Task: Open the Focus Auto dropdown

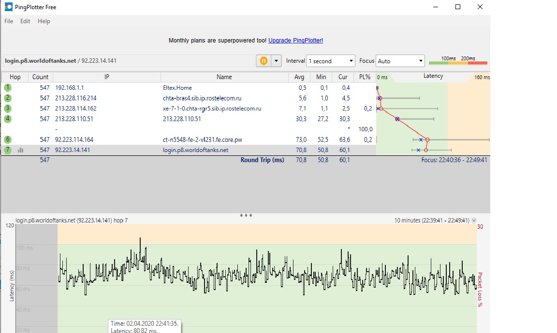Action: [x=400, y=61]
